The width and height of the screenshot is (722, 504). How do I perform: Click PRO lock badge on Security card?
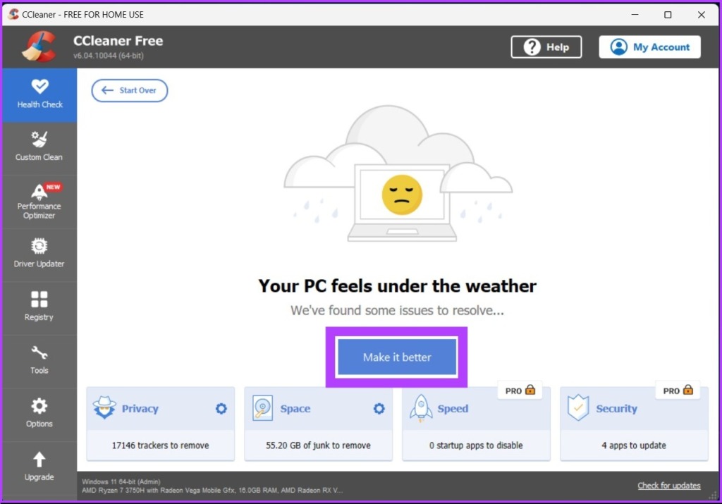pos(678,391)
